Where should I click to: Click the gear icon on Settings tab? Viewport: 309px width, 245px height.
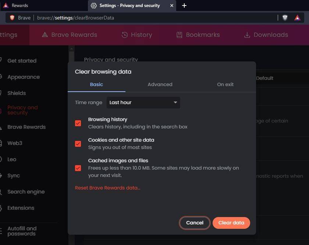(94, 6)
